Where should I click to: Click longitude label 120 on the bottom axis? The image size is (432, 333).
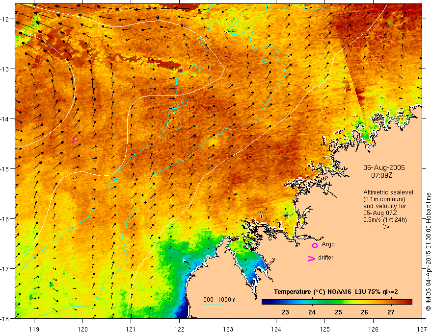[82, 329]
